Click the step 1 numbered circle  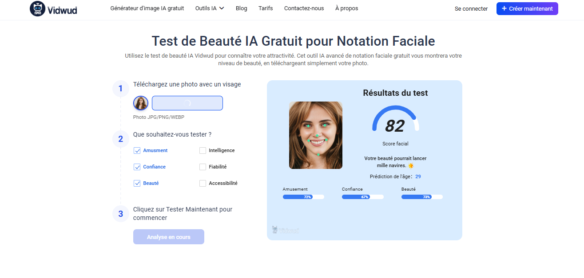click(120, 88)
